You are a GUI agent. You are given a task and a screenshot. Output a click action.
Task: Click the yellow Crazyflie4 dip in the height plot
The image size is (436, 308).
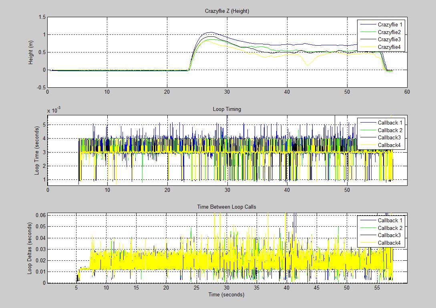point(307,64)
